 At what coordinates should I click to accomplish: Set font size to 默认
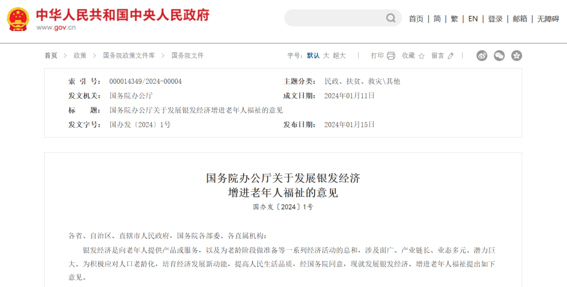pyautogui.click(x=313, y=56)
